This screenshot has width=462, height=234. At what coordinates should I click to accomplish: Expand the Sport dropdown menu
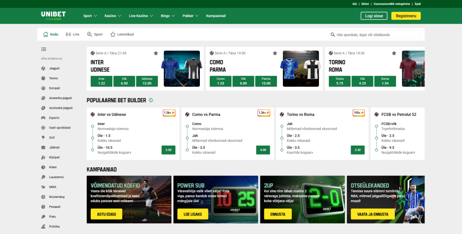[90, 16]
